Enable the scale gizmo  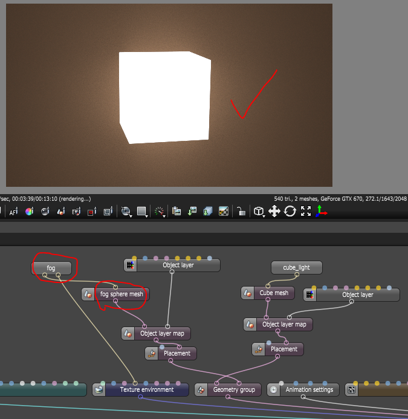pyautogui.click(x=306, y=212)
